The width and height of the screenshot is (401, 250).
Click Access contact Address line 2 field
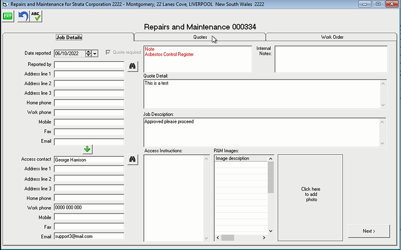click(89, 179)
